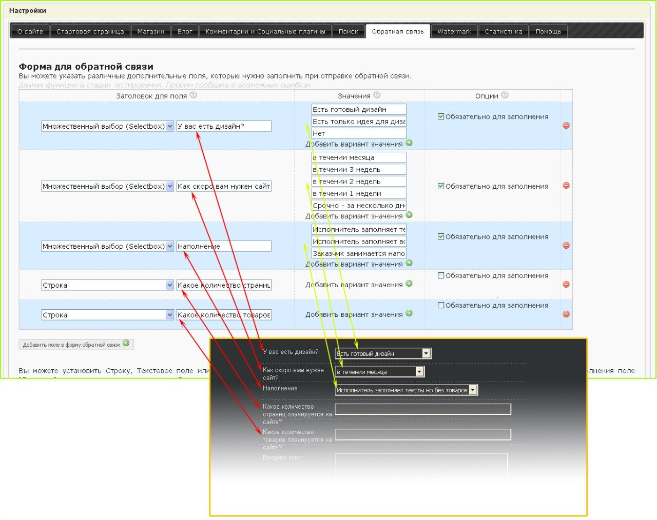Image resolution: width=657 pixels, height=520 pixels.
Task: Enable required for 'Какое количество страниц' field
Action: (x=440, y=275)
